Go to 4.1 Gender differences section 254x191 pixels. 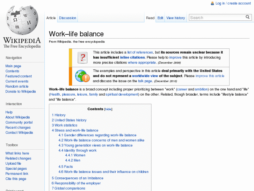(97, 135)
